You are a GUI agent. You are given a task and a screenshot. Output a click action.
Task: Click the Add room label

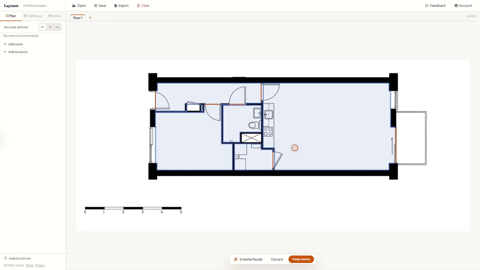tap(15, 44)
